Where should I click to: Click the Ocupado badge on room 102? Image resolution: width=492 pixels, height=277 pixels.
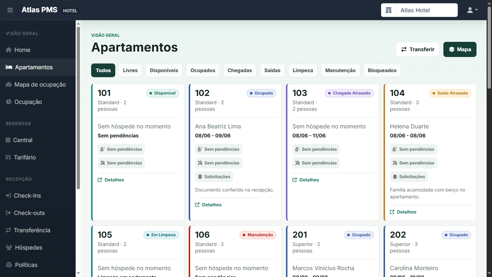[261, 93]
